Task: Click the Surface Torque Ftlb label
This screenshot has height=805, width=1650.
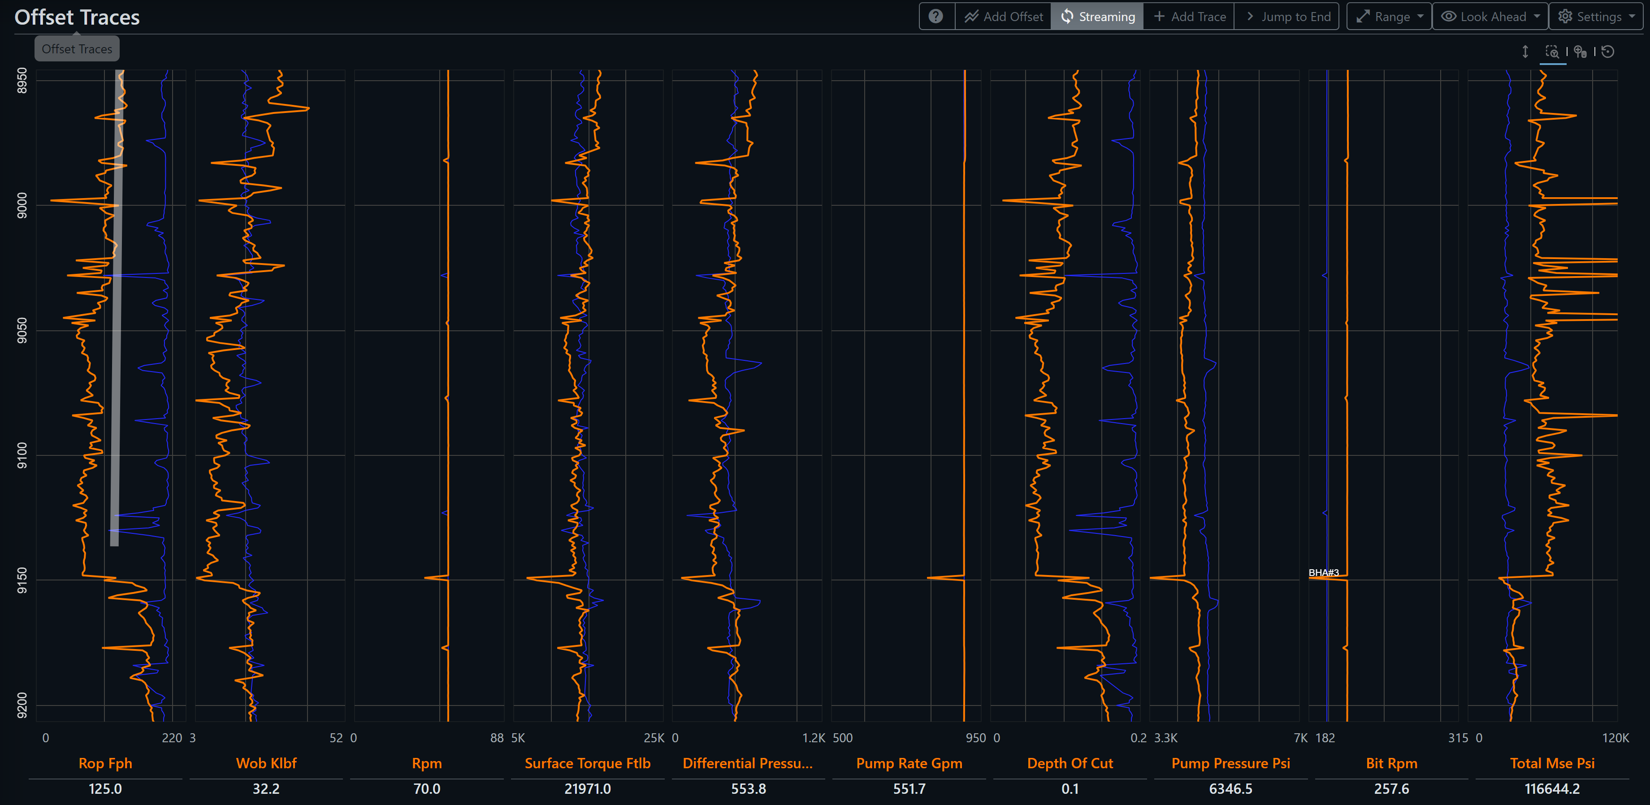Action: 587,763
